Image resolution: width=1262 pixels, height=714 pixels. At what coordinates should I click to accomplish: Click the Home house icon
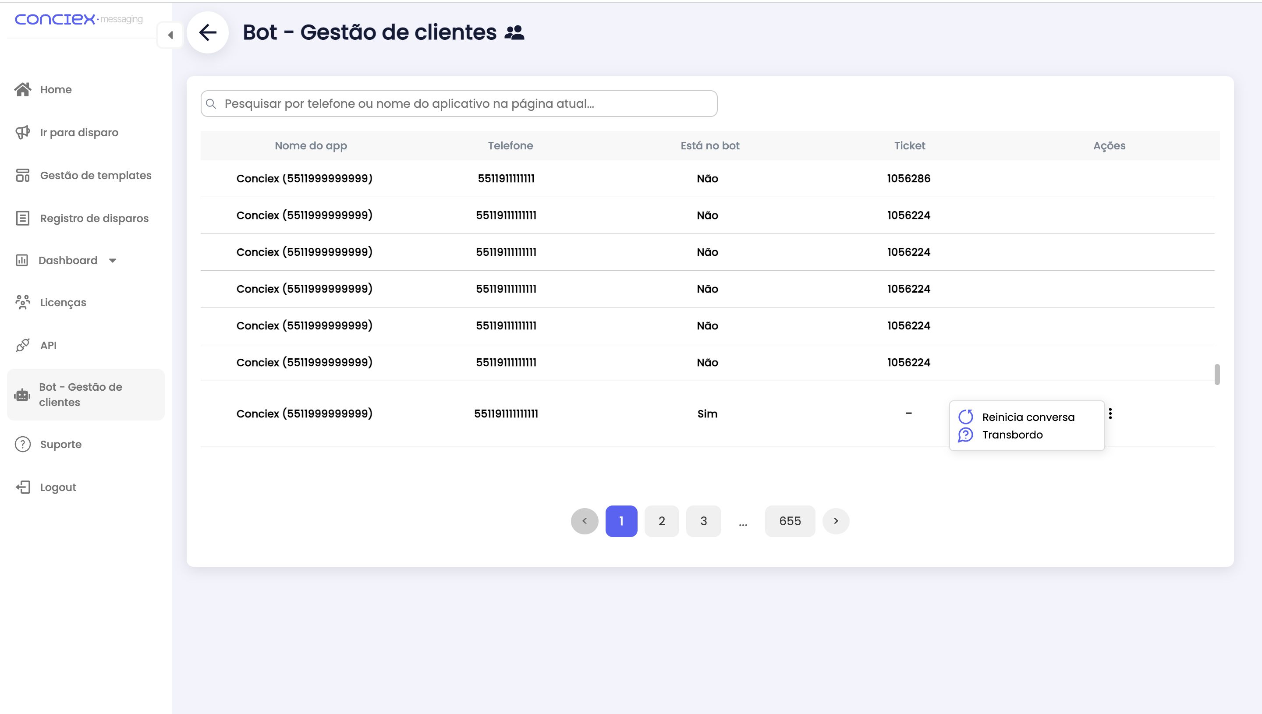tap(22, 89)
